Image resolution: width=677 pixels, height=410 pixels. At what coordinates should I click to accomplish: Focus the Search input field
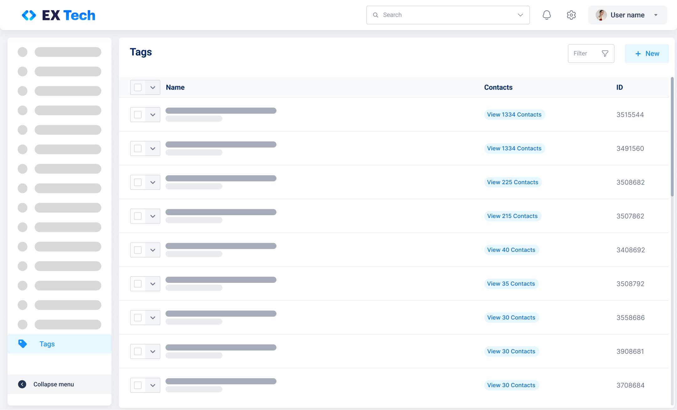[448, 15]
